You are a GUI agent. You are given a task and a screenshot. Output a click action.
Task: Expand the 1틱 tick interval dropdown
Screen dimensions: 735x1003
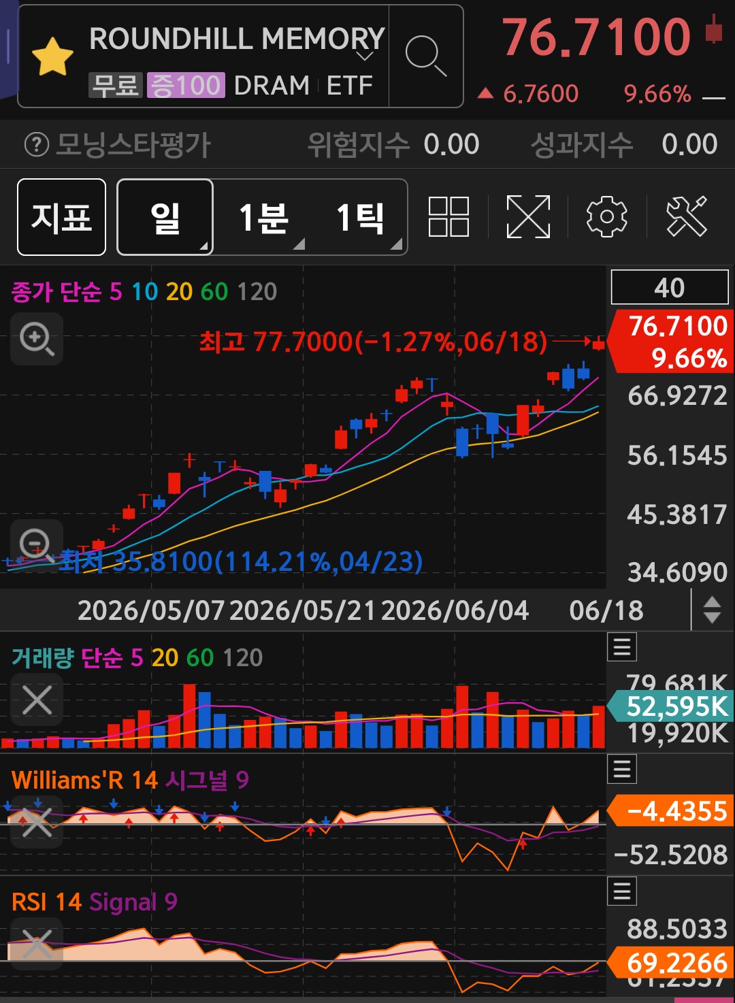pyautogui.click(x=359, y=218)
